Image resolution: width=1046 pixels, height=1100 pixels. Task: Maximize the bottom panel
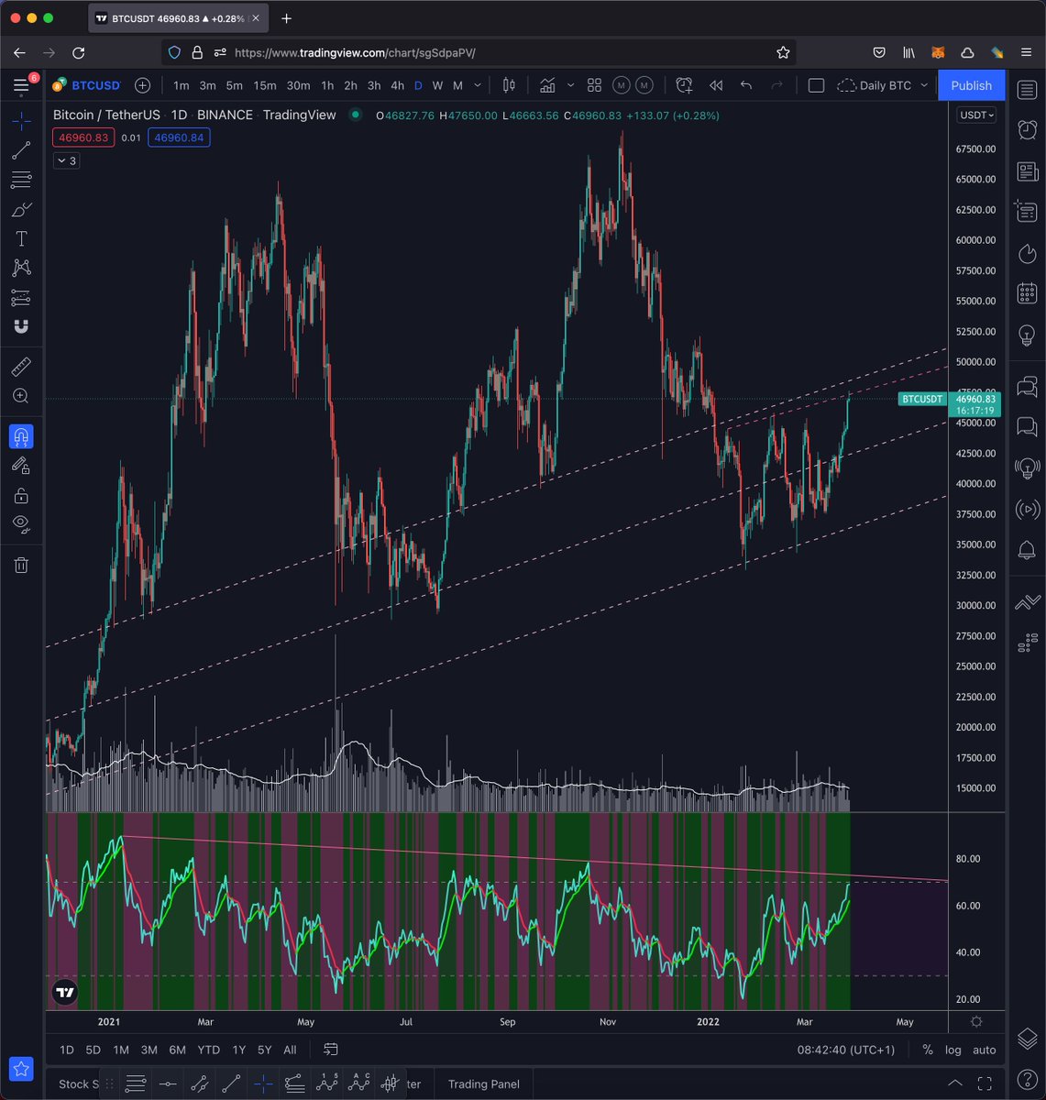[985, 1083]
